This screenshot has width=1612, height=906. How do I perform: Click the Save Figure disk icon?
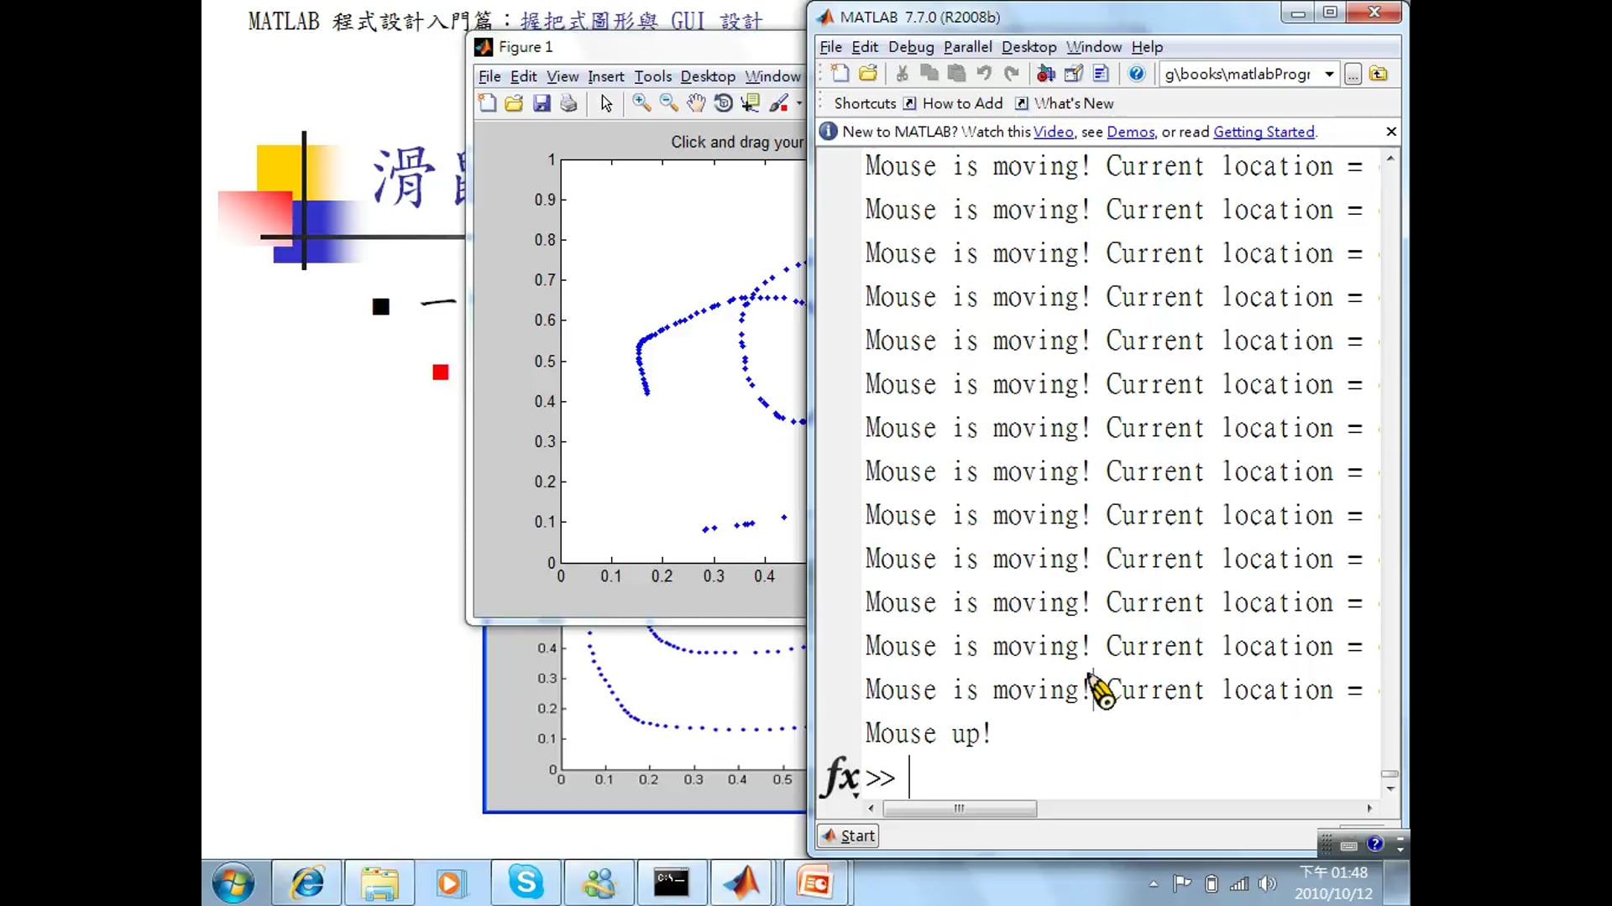(x=542, y=103)
